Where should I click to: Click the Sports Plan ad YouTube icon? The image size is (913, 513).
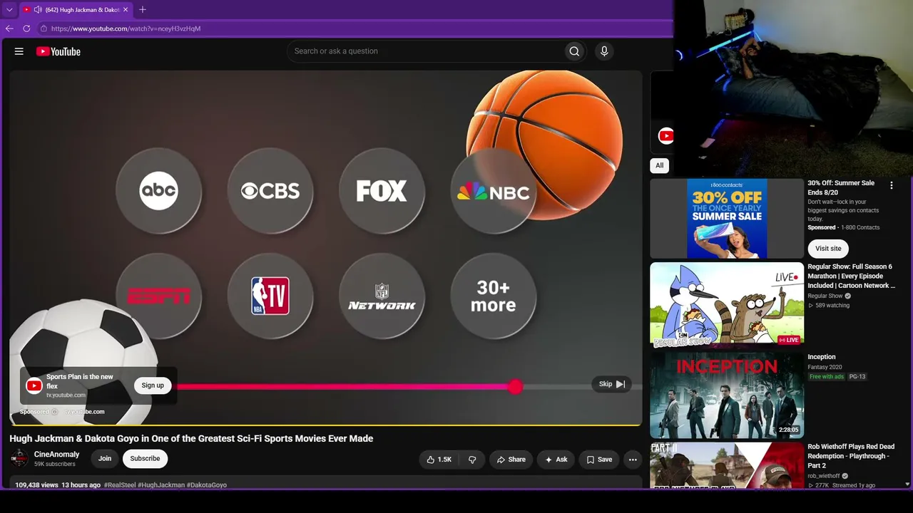pyautogui.click(x=34, y=385)
